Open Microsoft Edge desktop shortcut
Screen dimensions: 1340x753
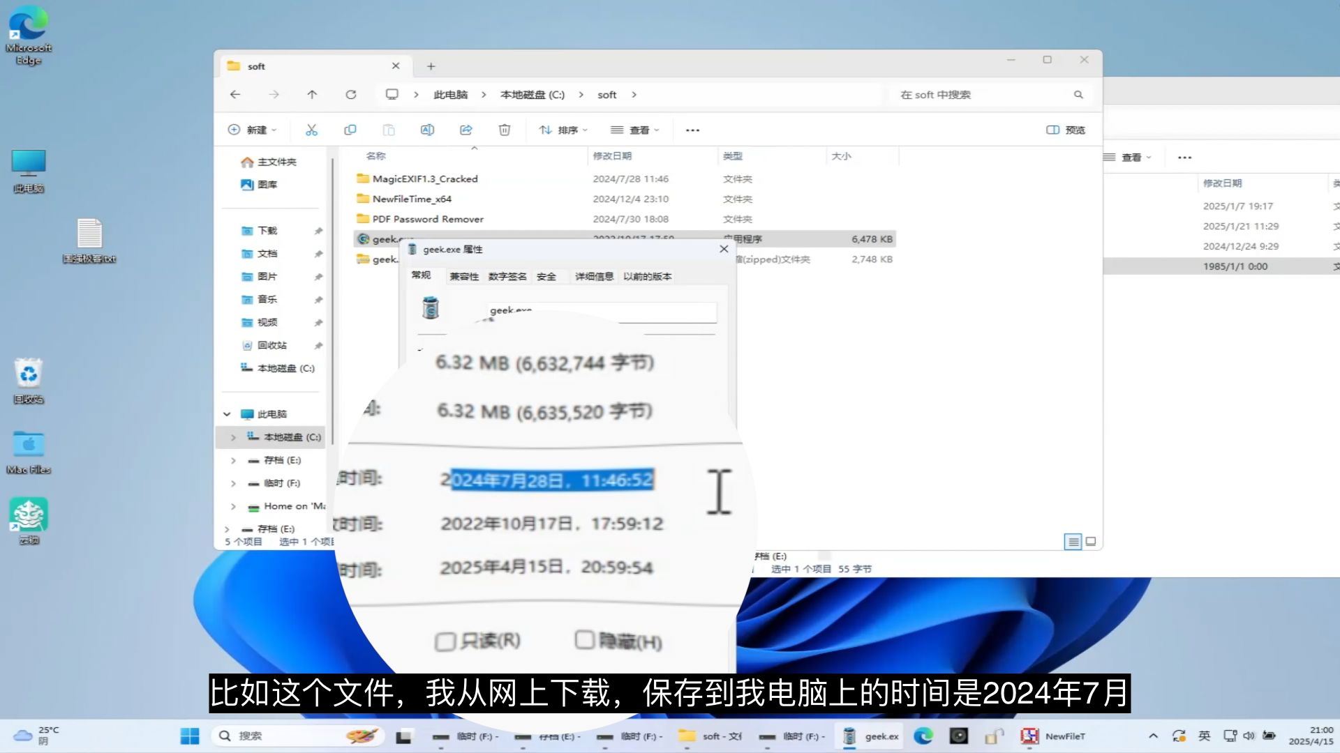[29, 35]
